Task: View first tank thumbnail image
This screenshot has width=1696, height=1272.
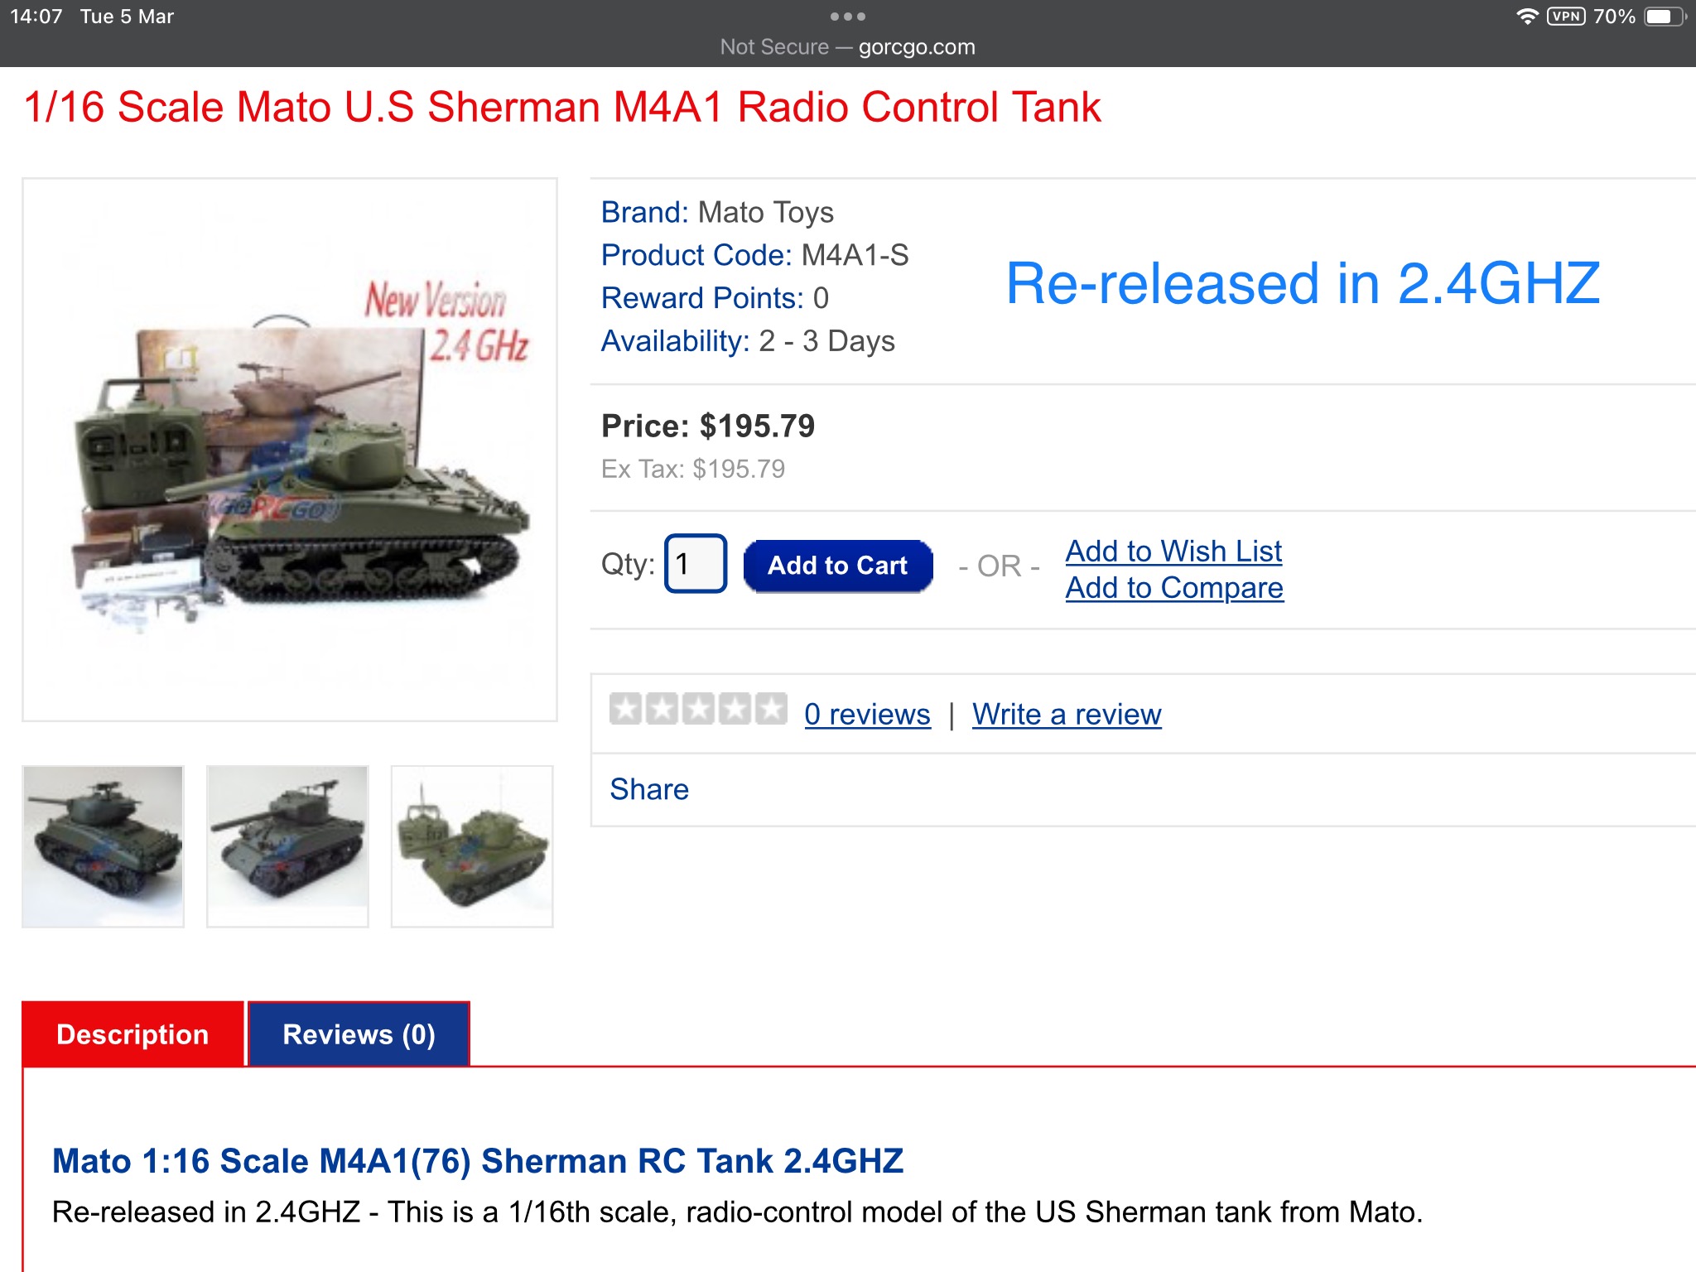Action: coord(104,846)
